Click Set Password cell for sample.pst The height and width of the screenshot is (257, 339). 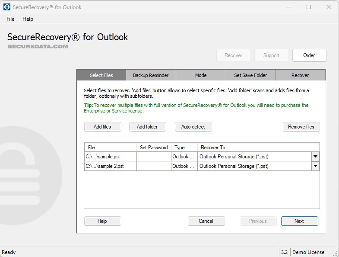click(154, 157)
